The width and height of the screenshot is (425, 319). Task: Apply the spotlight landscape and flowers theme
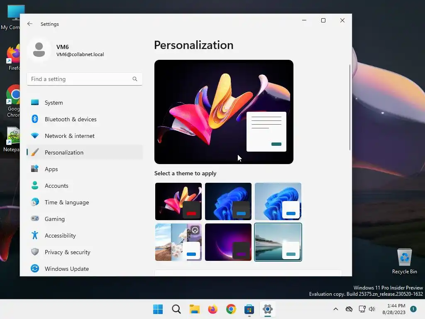(x=178, y=242)
